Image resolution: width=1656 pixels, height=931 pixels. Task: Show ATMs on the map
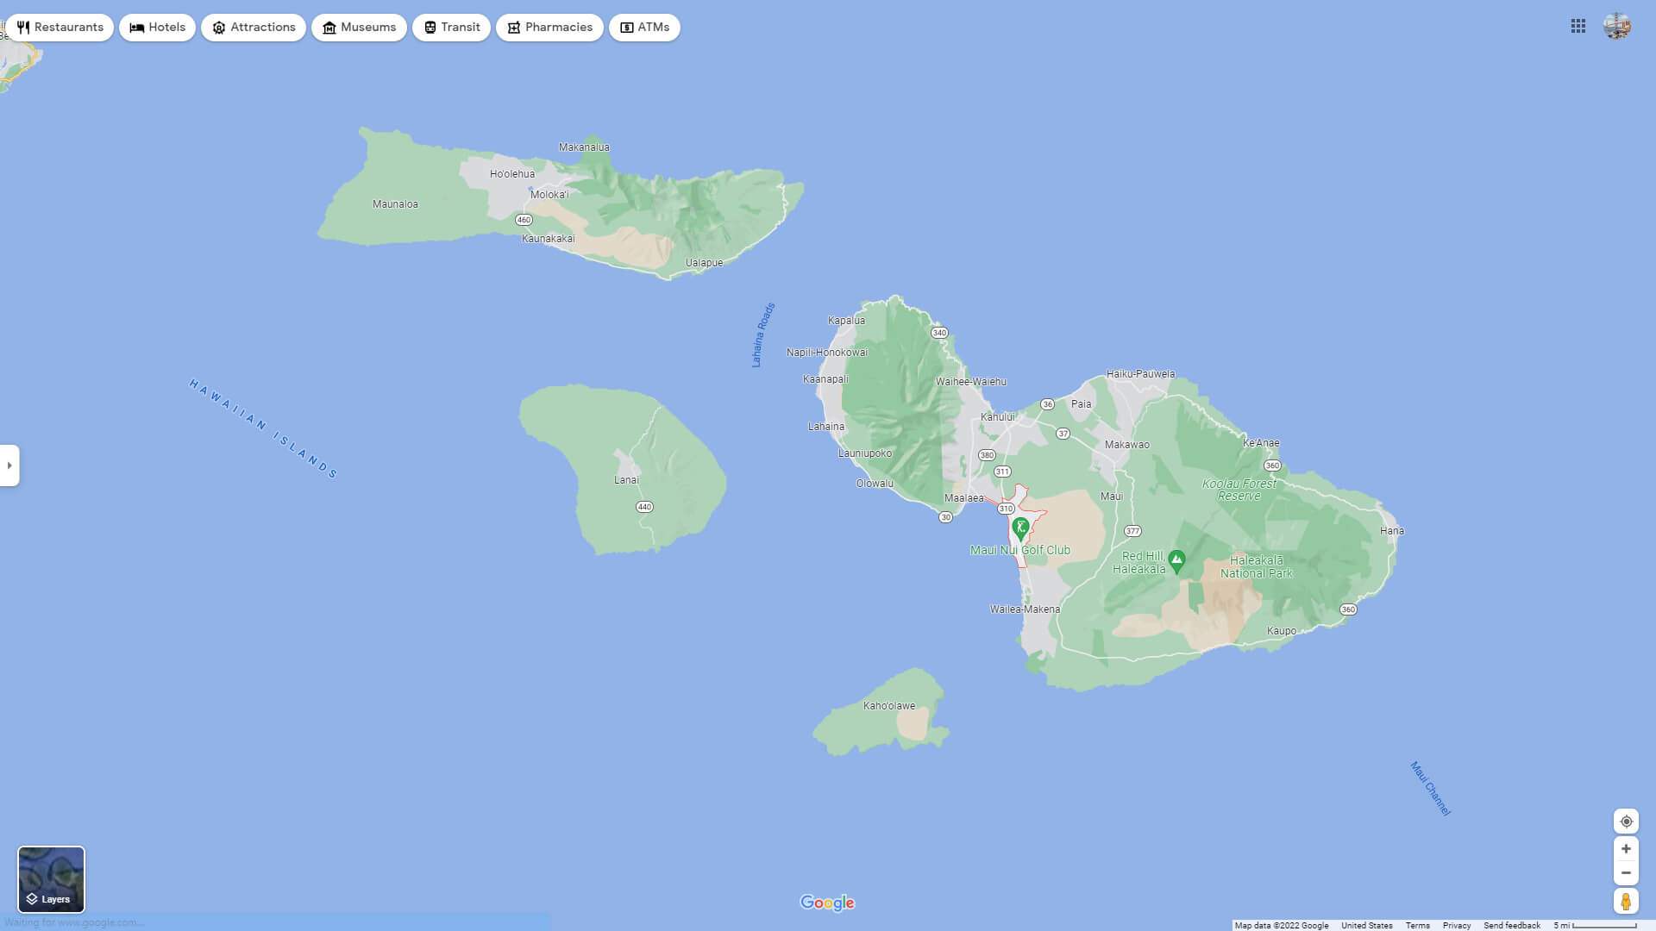pyautogui.click(x=644, y=28)
